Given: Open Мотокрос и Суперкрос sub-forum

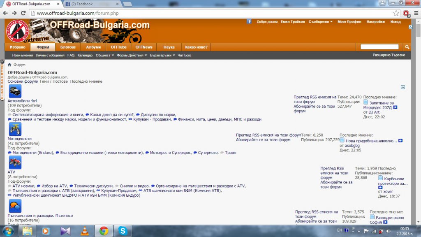Looking at the screenshot, I should click(171, 152).
